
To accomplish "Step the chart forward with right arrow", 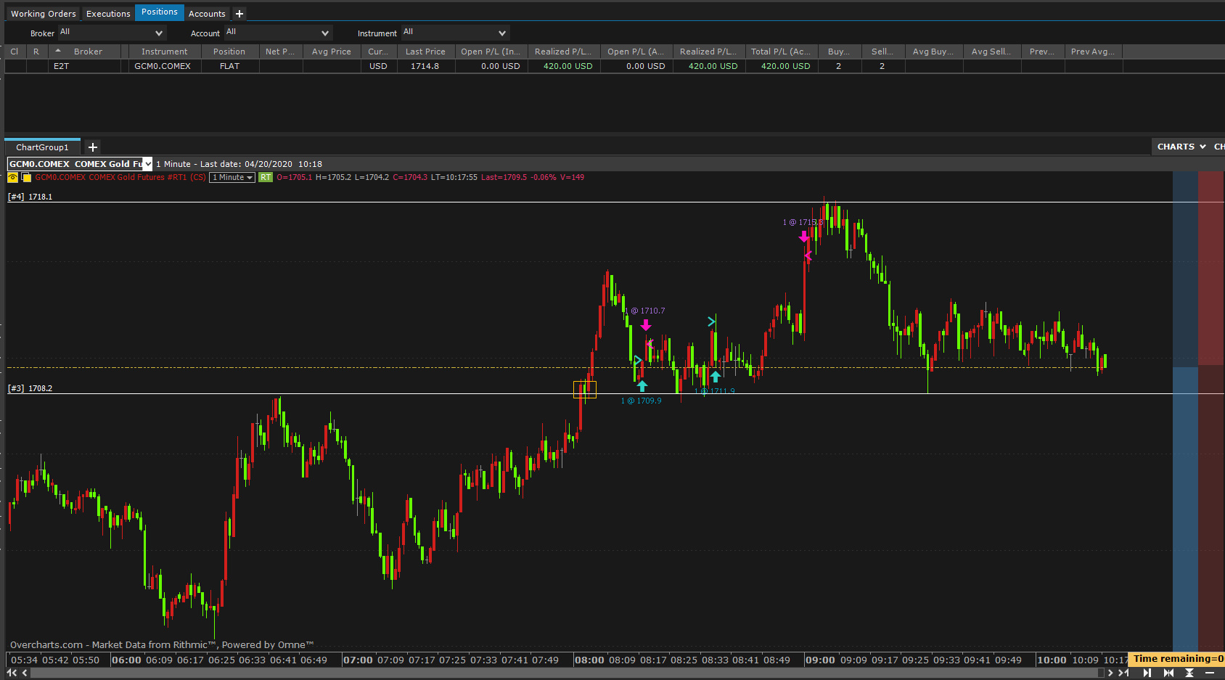I will coord(1110,673).
